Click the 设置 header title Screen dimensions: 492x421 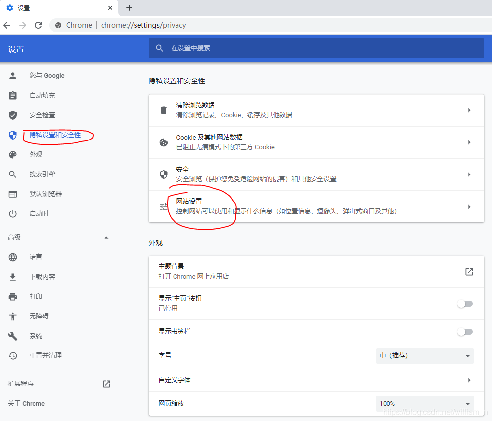coord(16,49)
